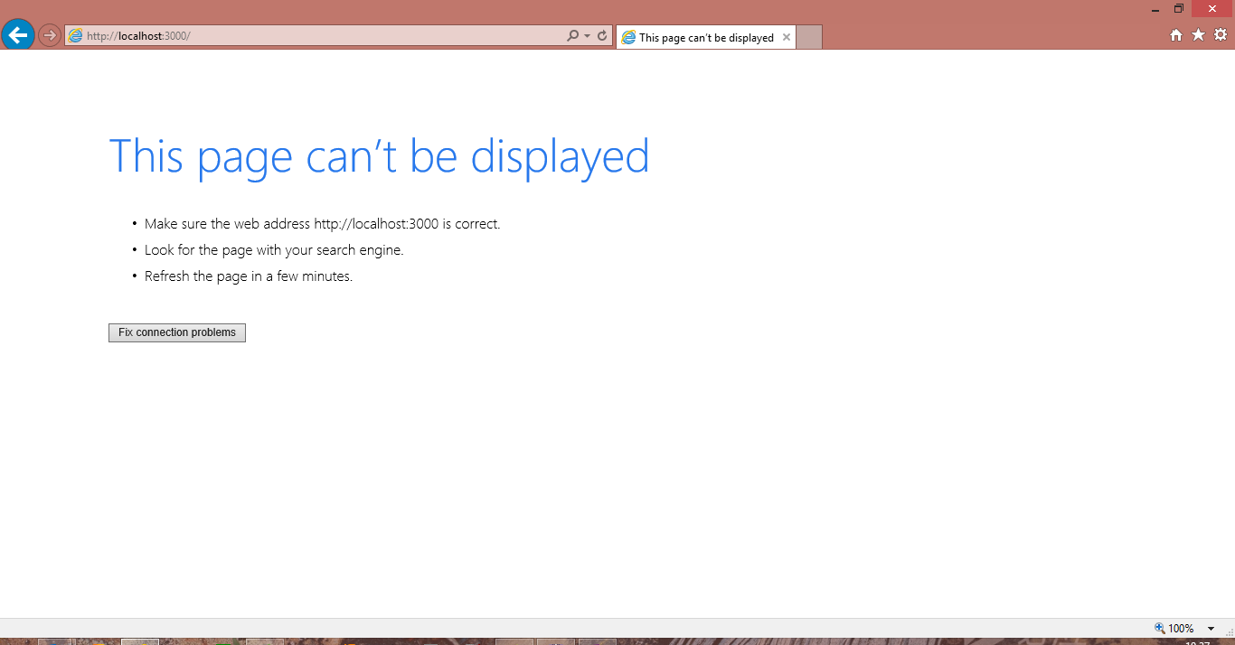Click the heading 'This page can't be displayed'

click(x=379, y=156)
